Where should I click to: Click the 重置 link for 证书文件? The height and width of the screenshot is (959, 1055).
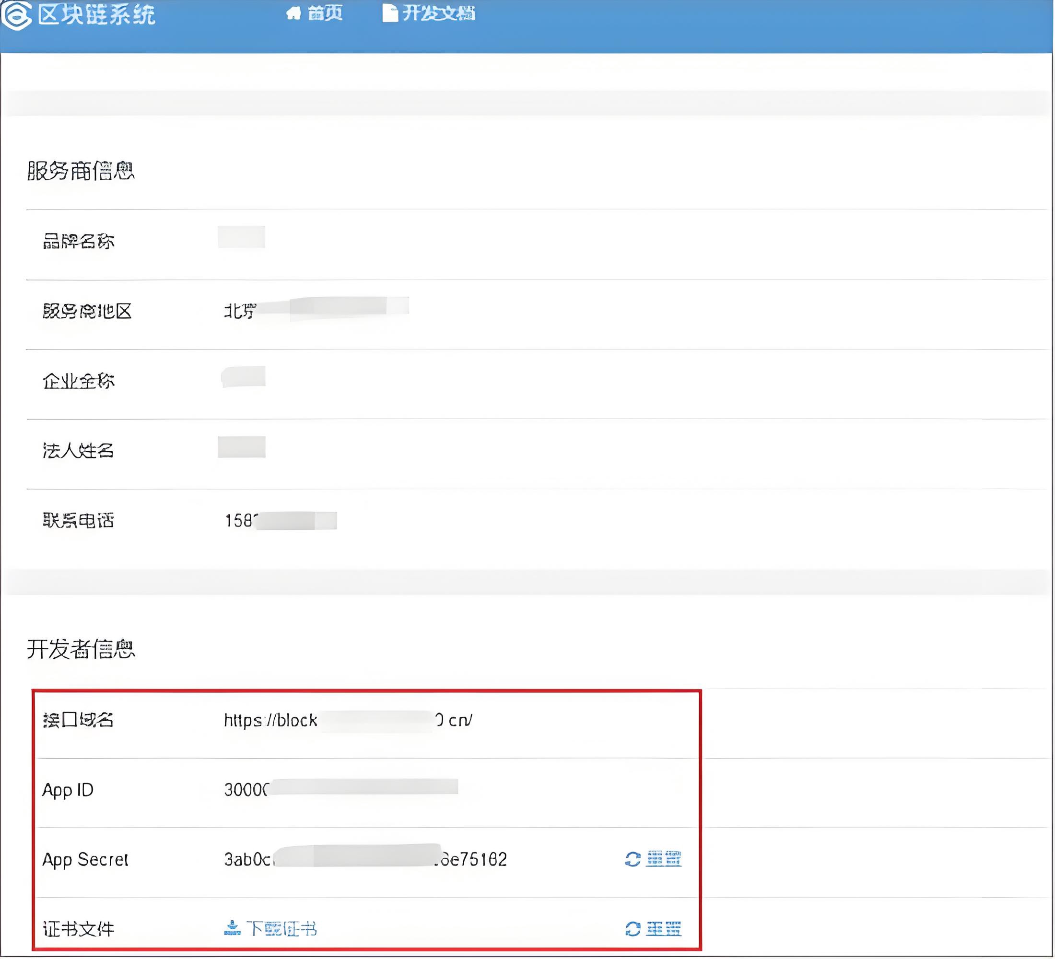(664, 929)
